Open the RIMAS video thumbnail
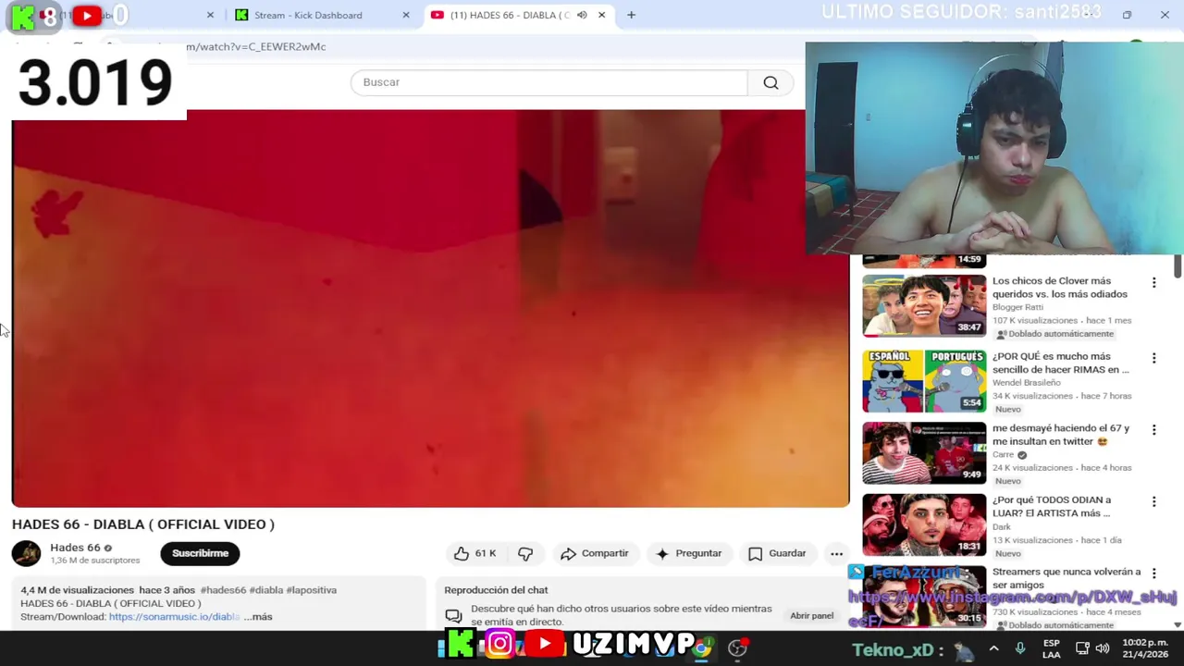This screenshot has height=666, width=1184. click(924, 380)
